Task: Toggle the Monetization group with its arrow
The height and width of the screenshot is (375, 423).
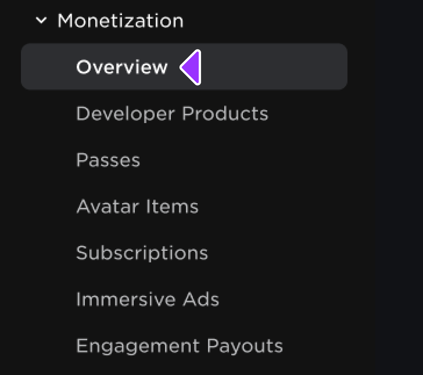Action: (41, 21)
